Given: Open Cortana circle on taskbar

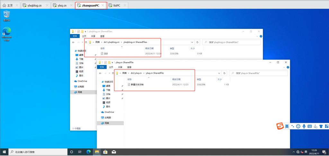Looking at the screenshot, I should pos(72,152).
